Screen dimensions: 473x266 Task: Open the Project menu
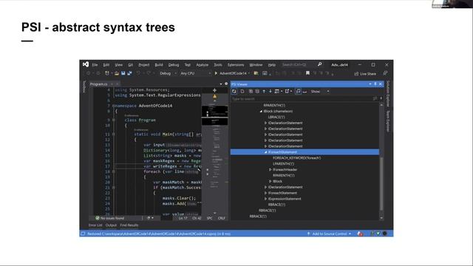tap(144, 65)
